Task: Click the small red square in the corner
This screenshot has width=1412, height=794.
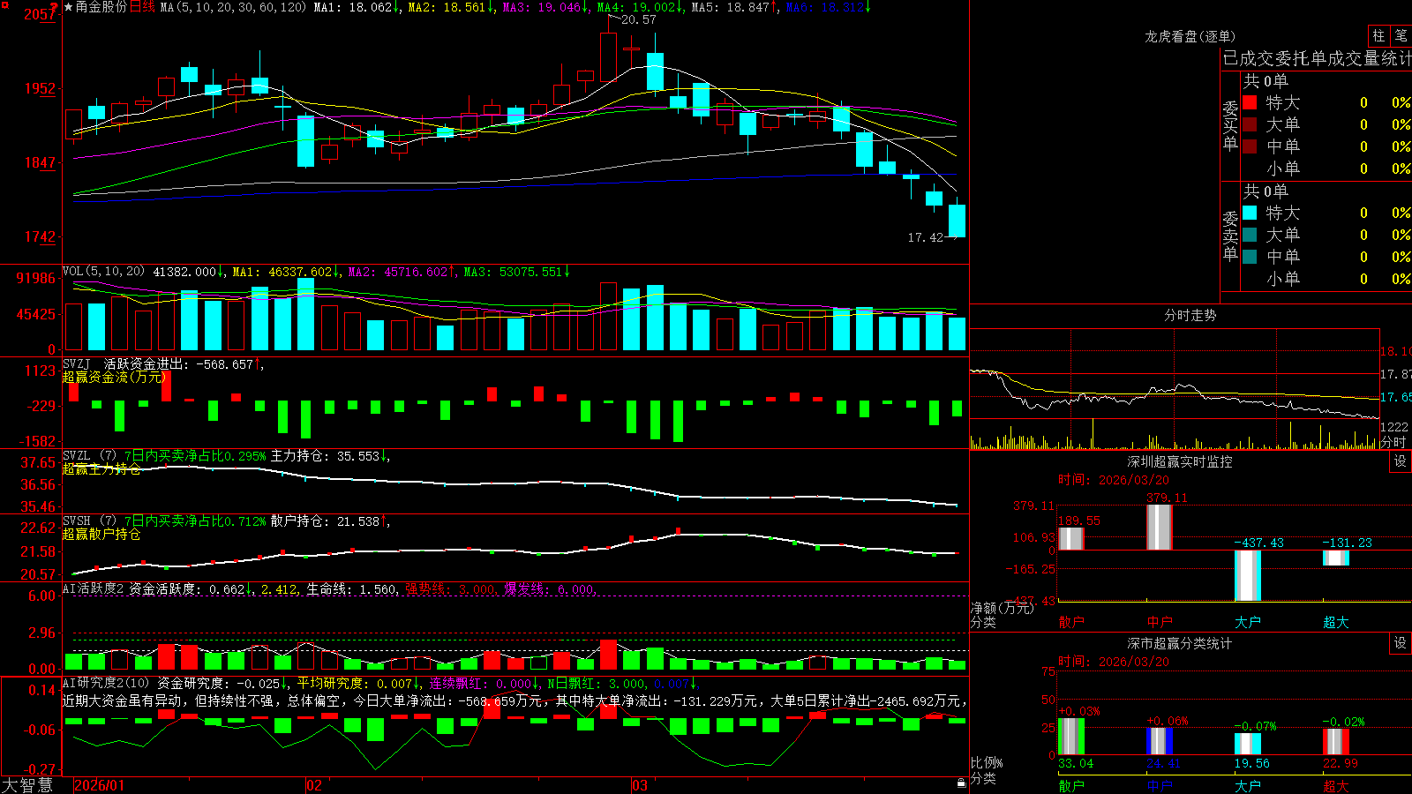Action: pos(4,4)
